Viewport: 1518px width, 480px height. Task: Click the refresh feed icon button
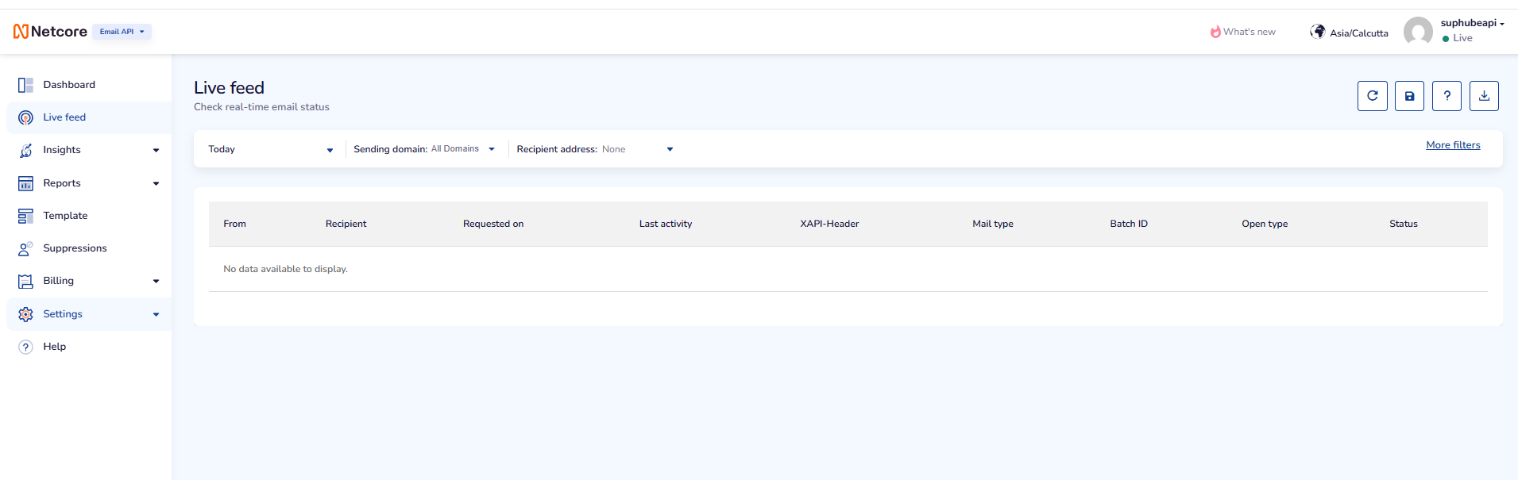click(x=1372, y=96)
